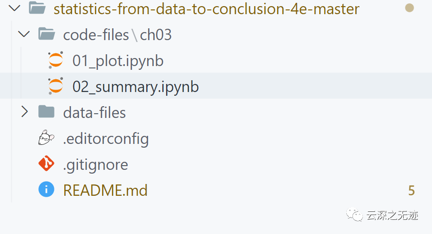Click the root project folder icon
Image resolution: width=432 pixels, height=234 pixels.
pyautogui.click(x=37, y=8)
